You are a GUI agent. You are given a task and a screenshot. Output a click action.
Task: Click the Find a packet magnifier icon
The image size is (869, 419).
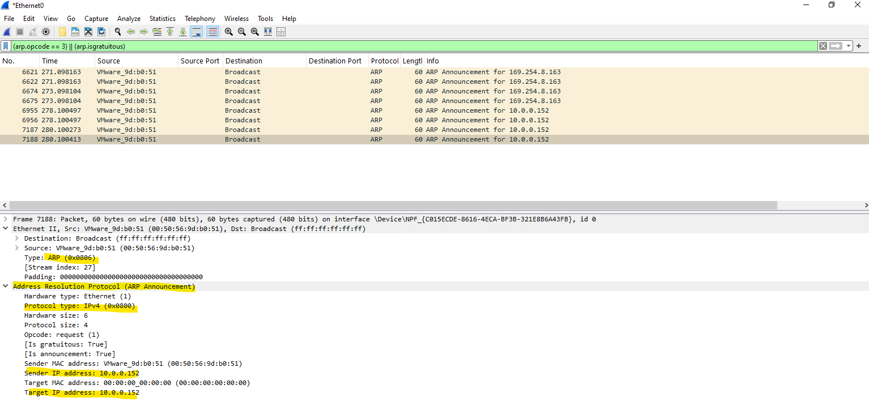pyautogui.click(x=117, y=32)
